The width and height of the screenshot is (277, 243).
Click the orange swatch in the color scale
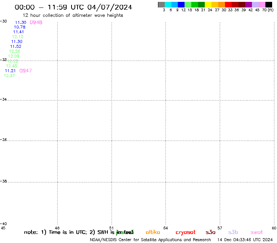pyautogui.click(x=222, y=4)
